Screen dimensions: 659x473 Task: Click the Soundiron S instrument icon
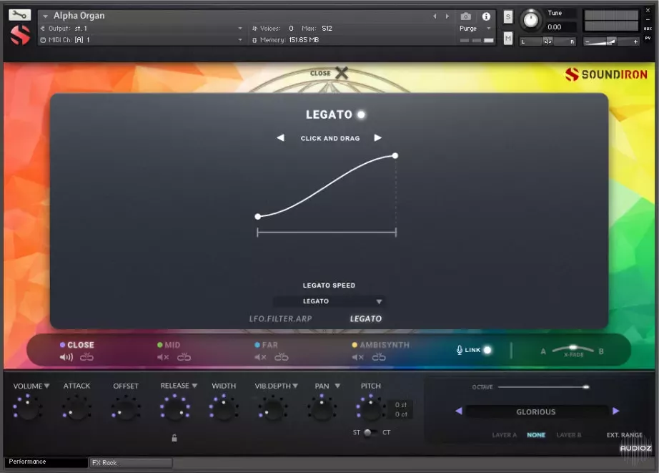pyautogui.click(x=20, y=35)
